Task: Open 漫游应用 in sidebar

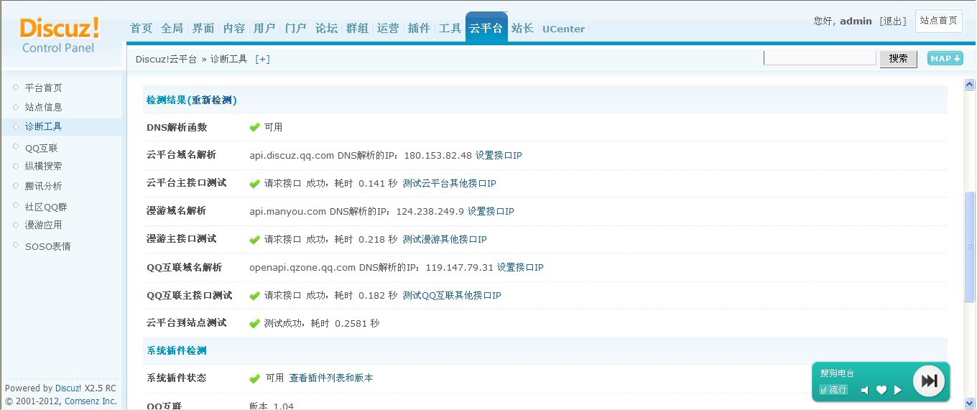Action: coord(44,225)
